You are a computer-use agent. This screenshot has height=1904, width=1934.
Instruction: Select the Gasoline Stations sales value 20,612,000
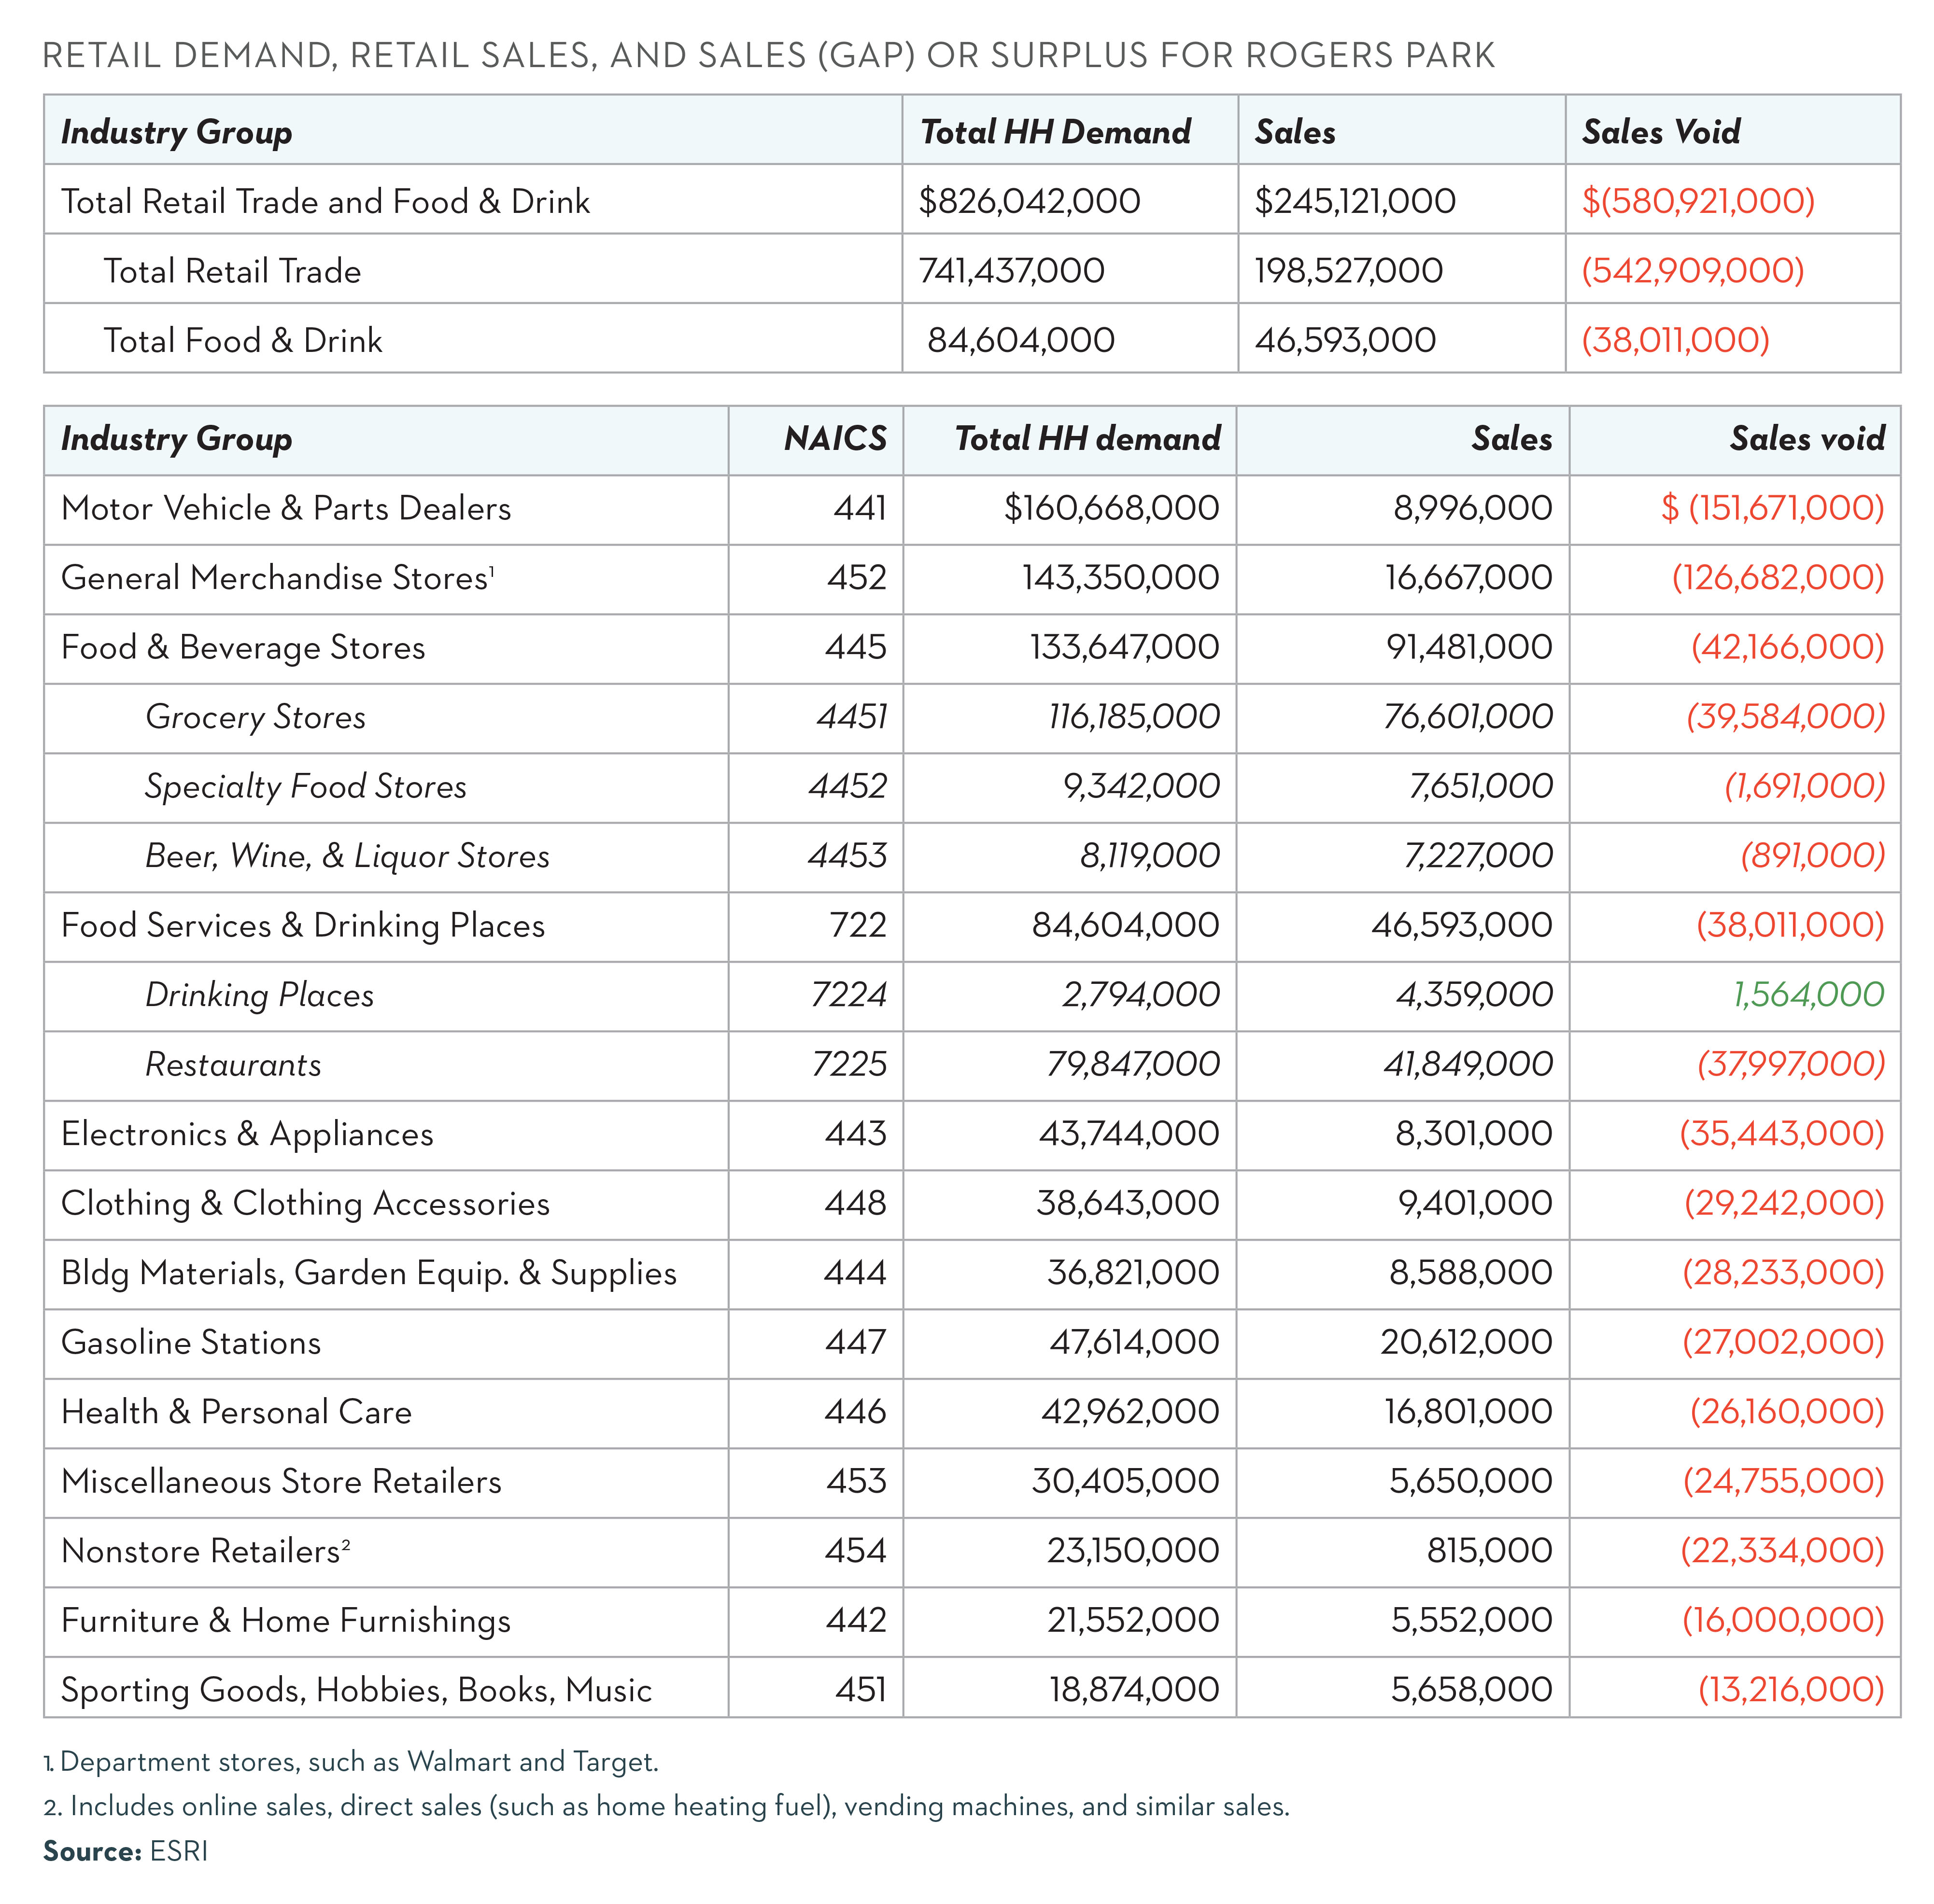[x=1466, y=1342]
